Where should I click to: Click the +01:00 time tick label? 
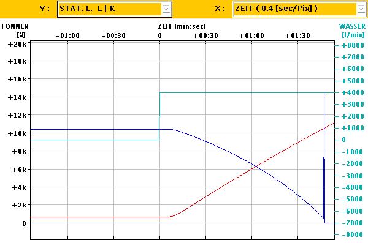tap(251, 36)
